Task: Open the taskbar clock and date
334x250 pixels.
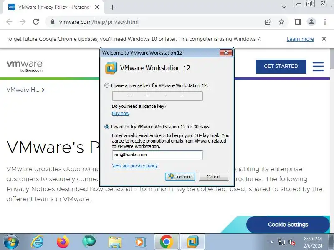Action: [x=313, y=242]
